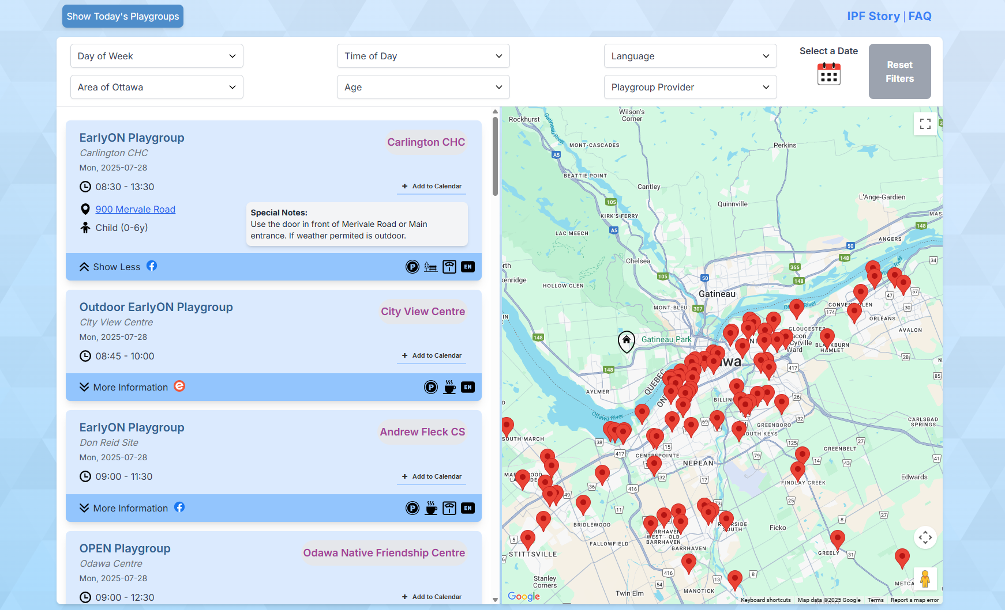Click parking icon on Carlington CHC card

coord(412,267)
